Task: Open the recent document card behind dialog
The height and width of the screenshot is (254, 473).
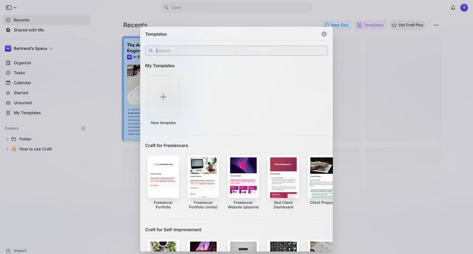Action: click(x=131, y=89)
